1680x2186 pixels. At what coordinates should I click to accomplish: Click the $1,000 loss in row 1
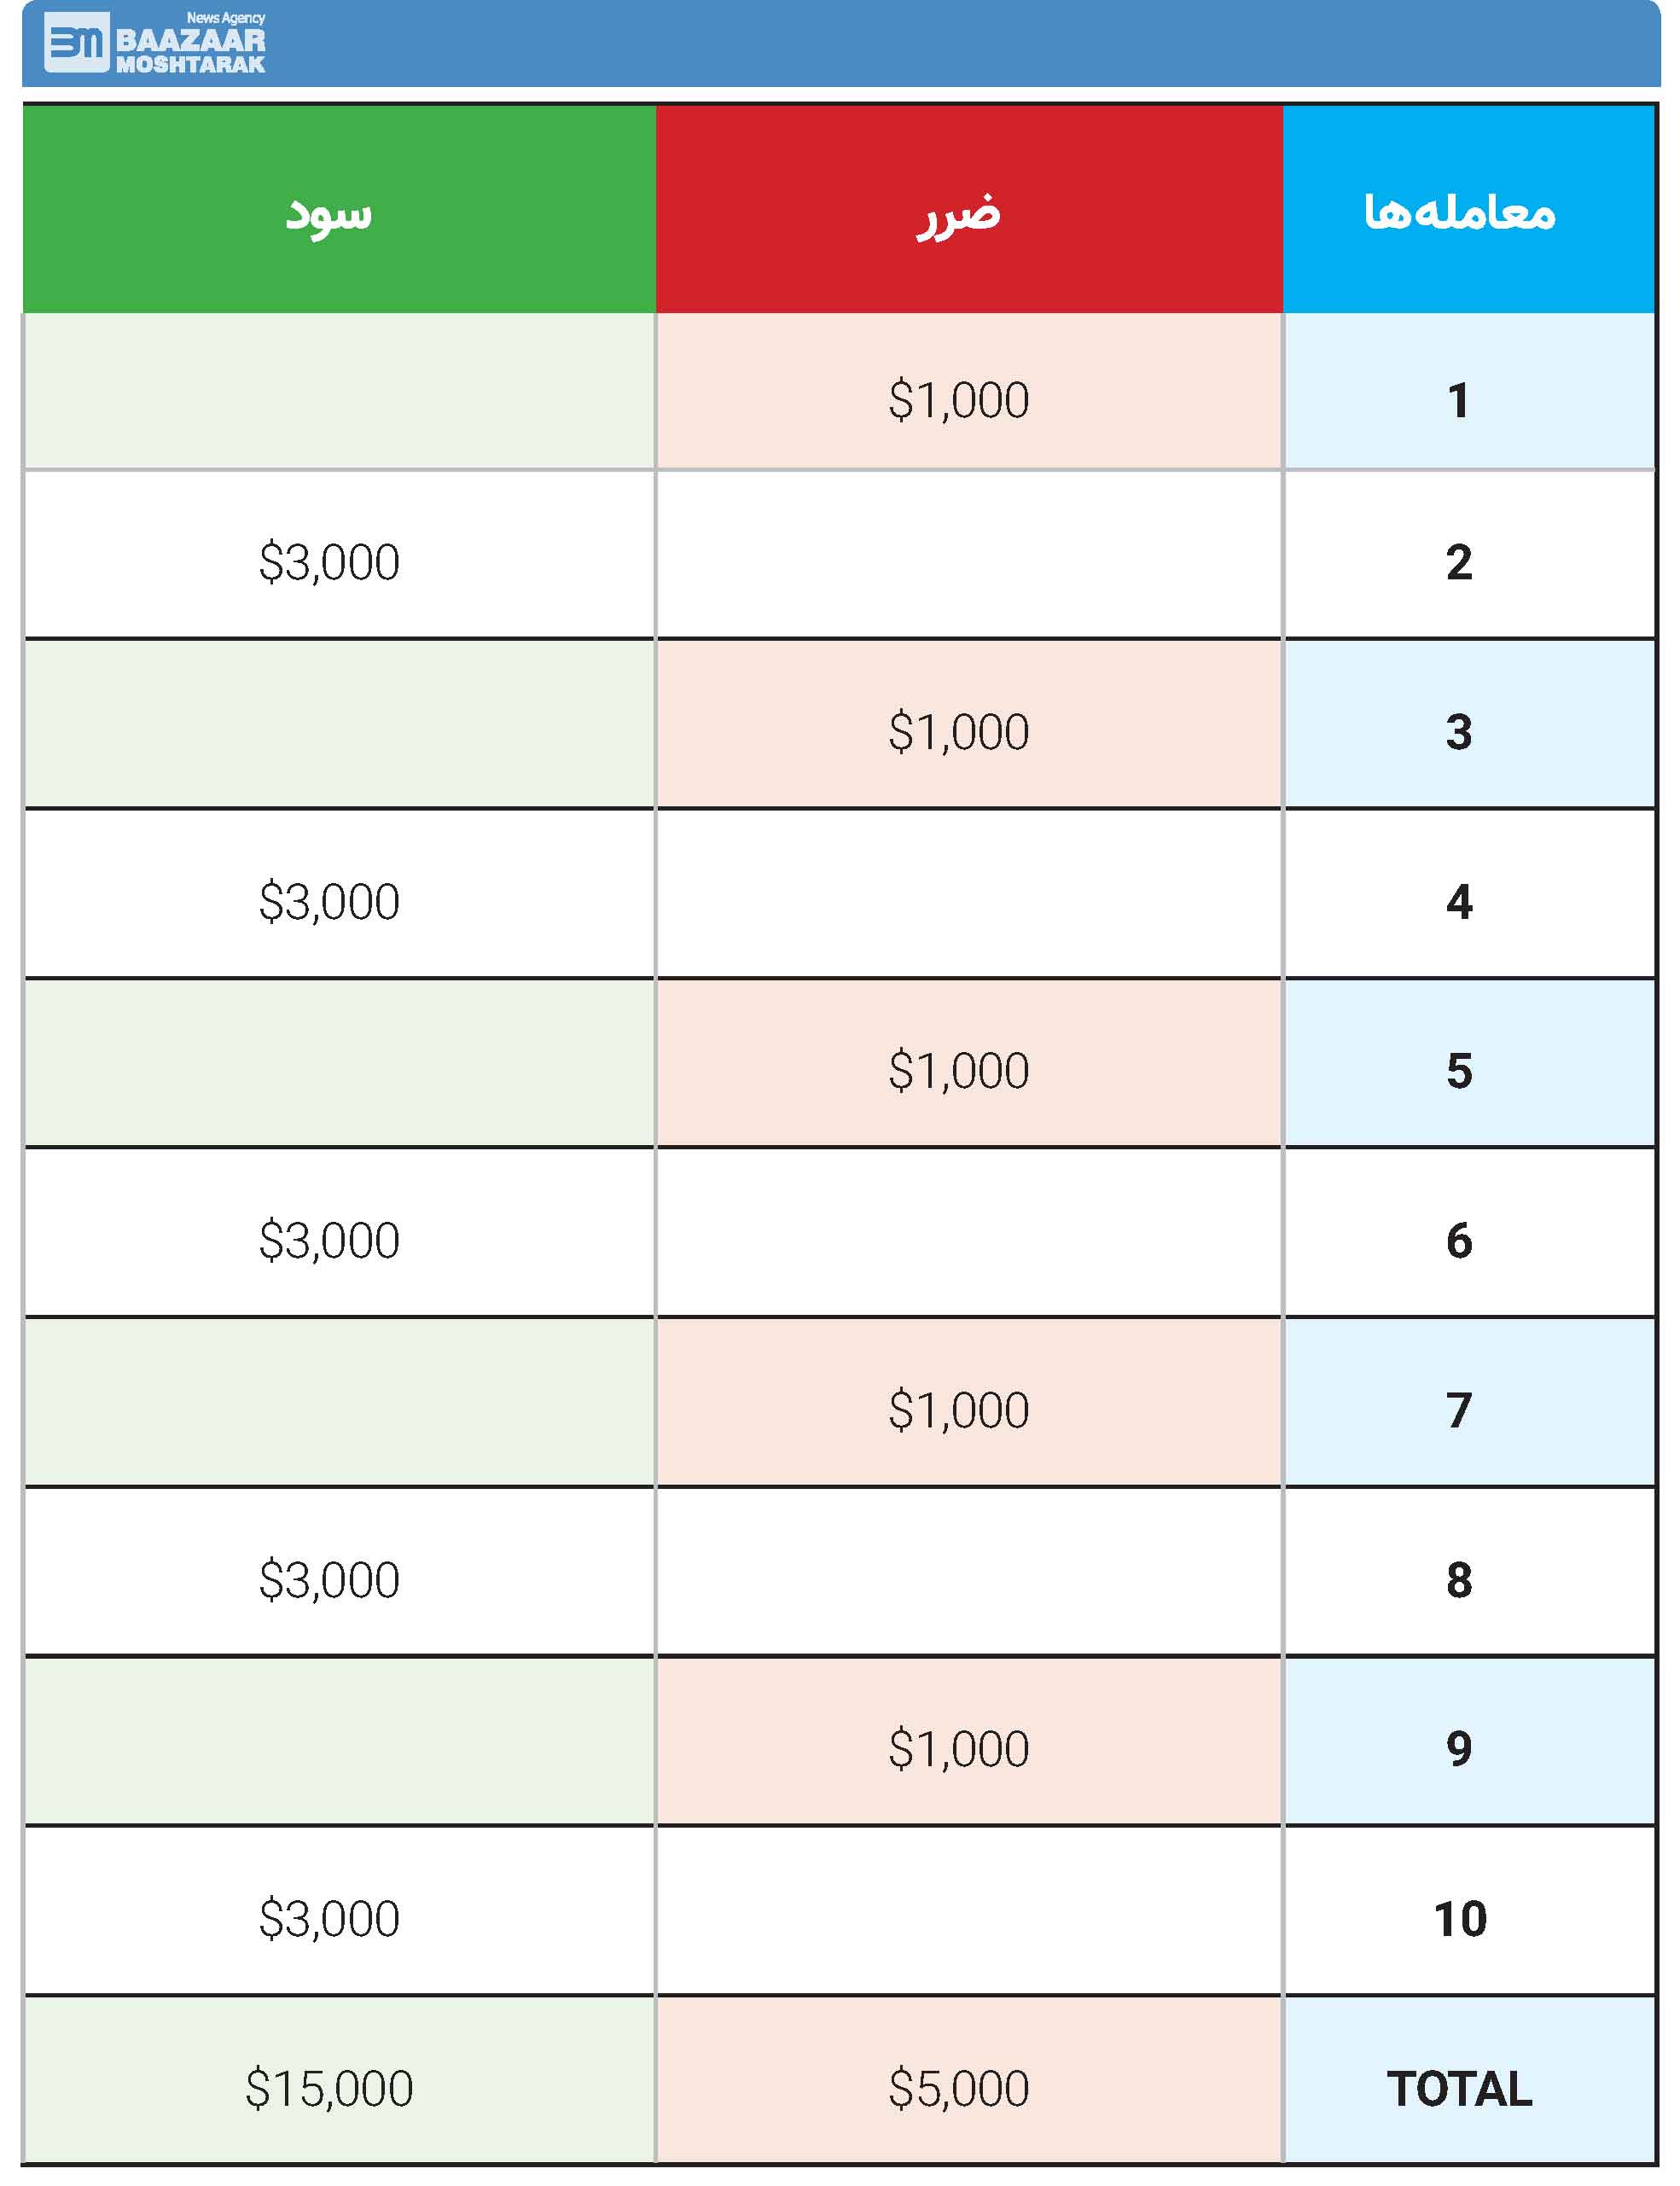pyautogui.click(x=959, y=401)
